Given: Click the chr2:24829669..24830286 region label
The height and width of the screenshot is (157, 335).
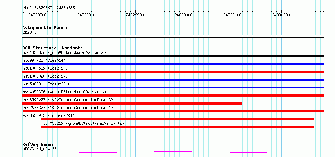Looking at the screenshot, I should pyautogui.click(x=49, y=8).
